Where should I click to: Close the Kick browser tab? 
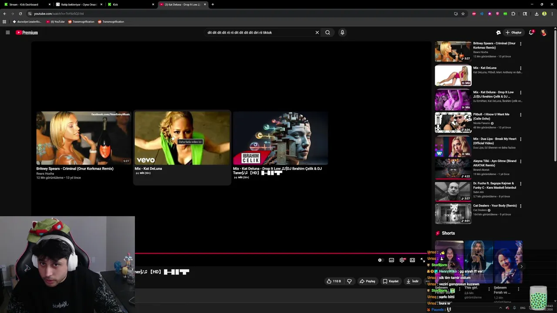(153, 4)
